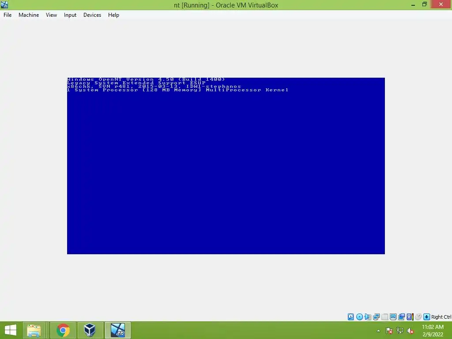Show hidden tray icons arrow
The width and height of the screenshot is (452, 339).
(378, 331)
